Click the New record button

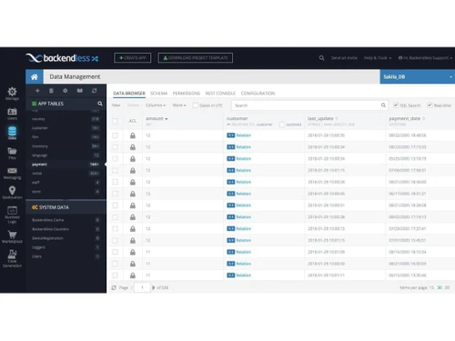(x=116, y=105)
